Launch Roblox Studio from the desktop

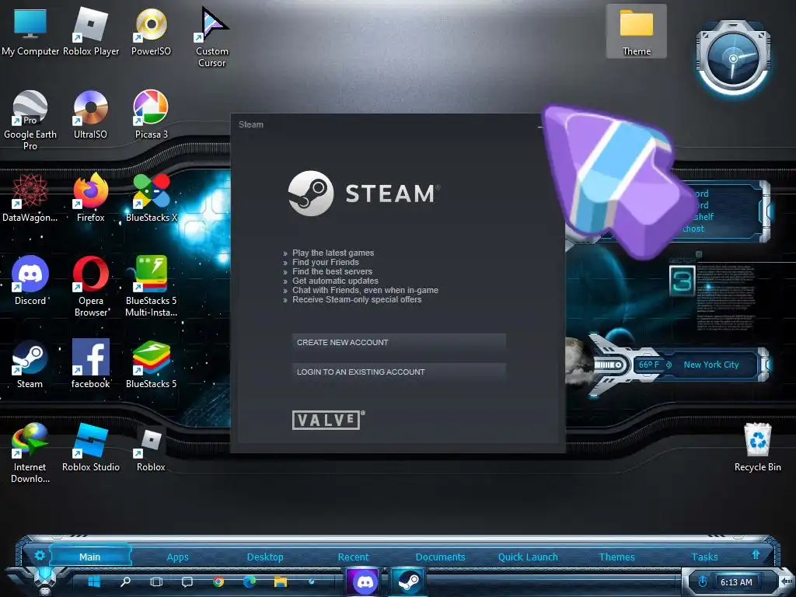[90, 448]
